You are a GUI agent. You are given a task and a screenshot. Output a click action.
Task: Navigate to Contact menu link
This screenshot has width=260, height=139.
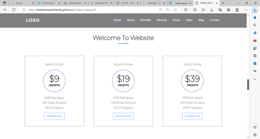click(215, 20)
